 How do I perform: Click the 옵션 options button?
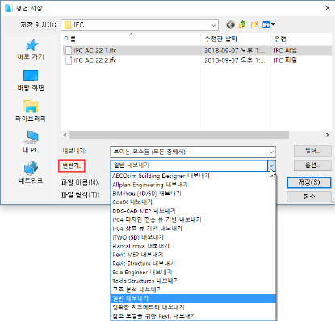[x=312, y=165]
